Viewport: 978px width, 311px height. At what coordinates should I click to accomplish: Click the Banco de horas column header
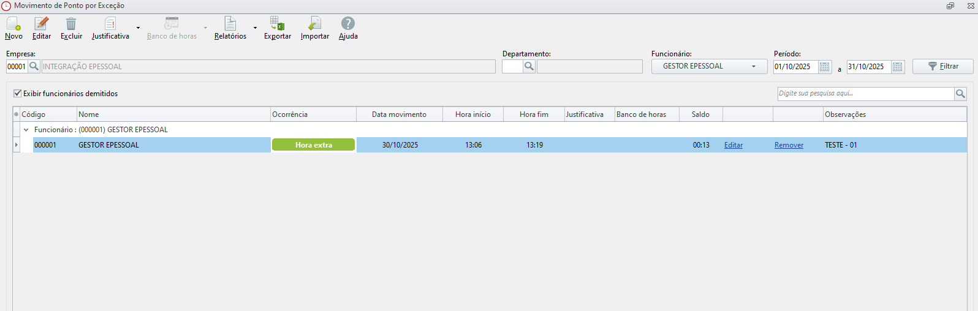pos(647,114)
